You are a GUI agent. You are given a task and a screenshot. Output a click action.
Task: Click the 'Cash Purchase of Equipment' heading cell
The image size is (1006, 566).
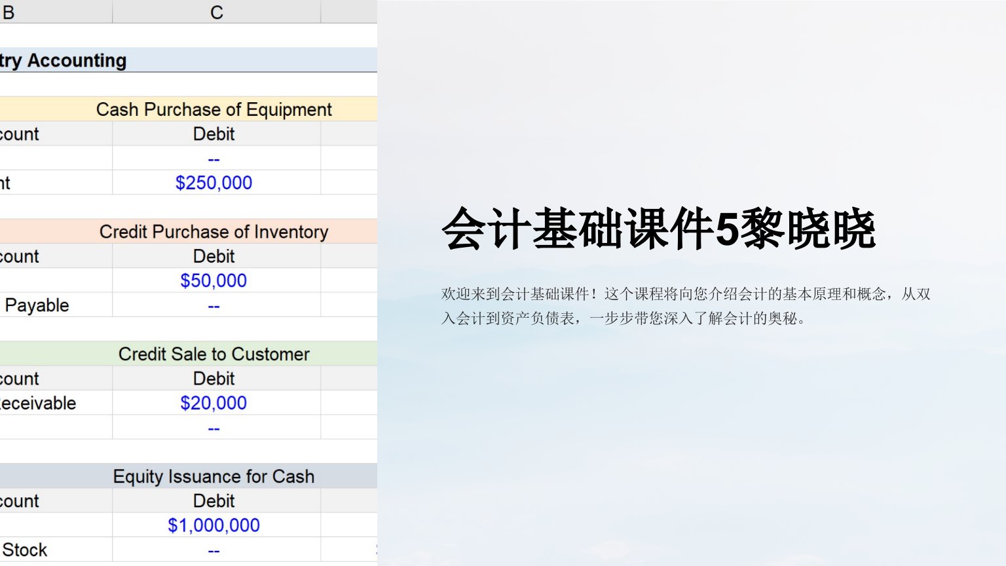point(189,109)
